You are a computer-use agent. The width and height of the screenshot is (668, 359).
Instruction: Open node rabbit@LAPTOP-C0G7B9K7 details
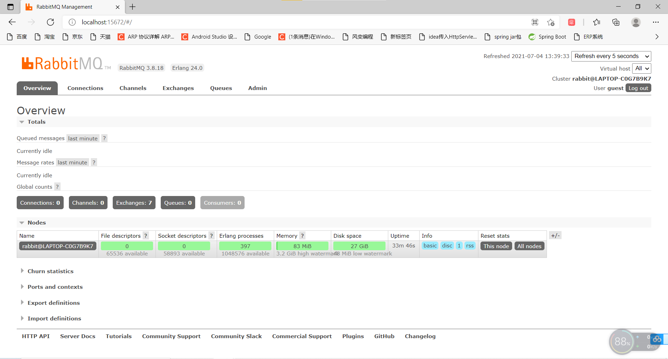point(58,246)
